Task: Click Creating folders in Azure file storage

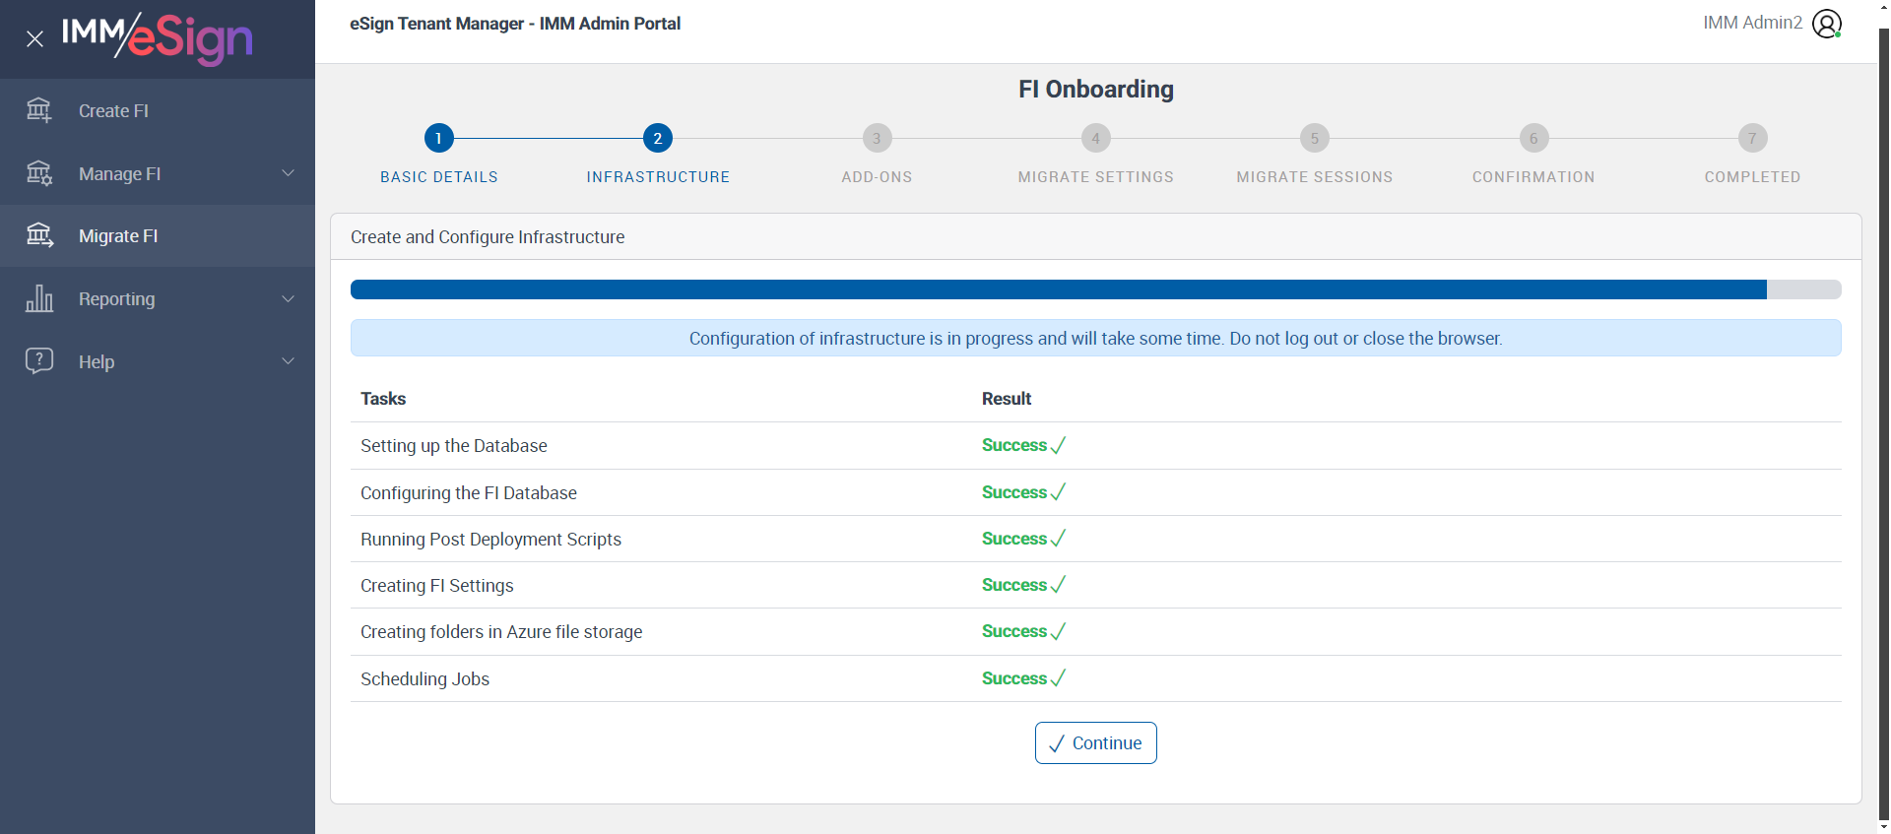Action: [501, 632]
